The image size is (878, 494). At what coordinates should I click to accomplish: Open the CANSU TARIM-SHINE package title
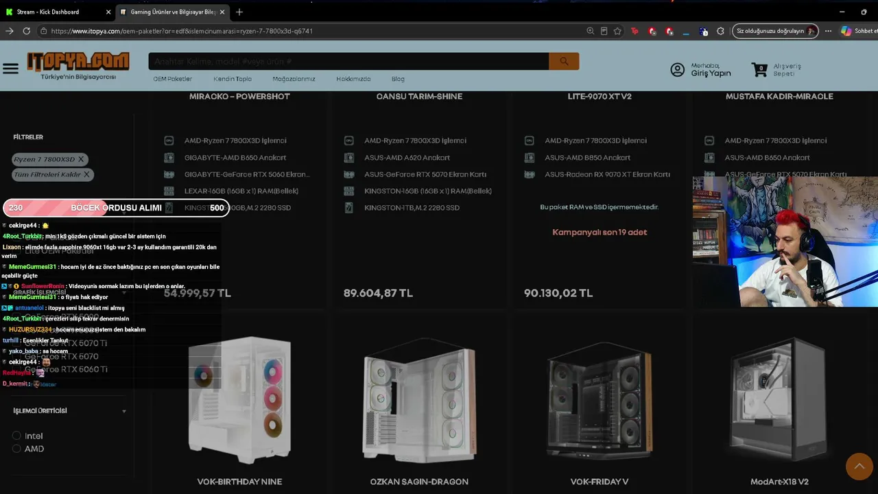[x=419, y=97]
